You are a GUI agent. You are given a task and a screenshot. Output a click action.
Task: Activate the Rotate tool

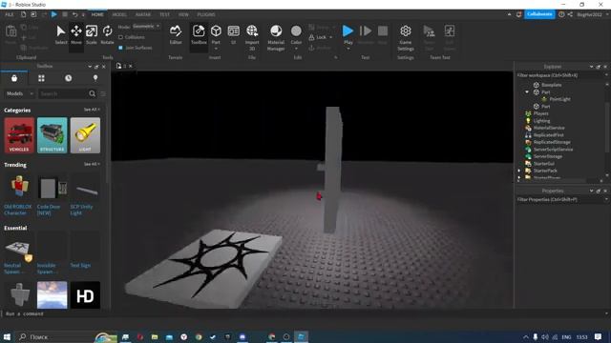point(107,34)
